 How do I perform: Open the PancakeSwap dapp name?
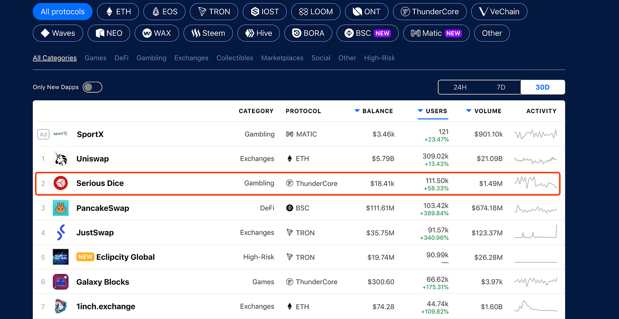click(x=103, y=208)
